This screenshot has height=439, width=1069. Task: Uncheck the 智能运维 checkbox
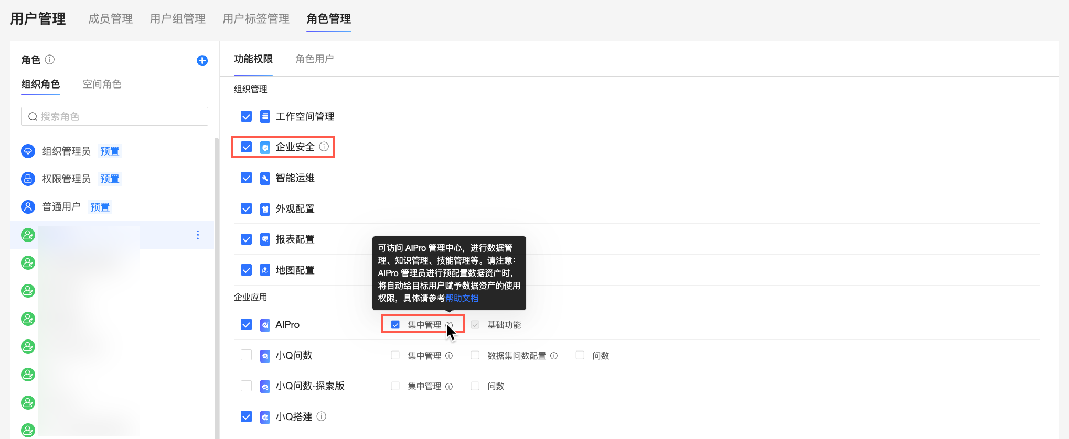pos(246,178)
